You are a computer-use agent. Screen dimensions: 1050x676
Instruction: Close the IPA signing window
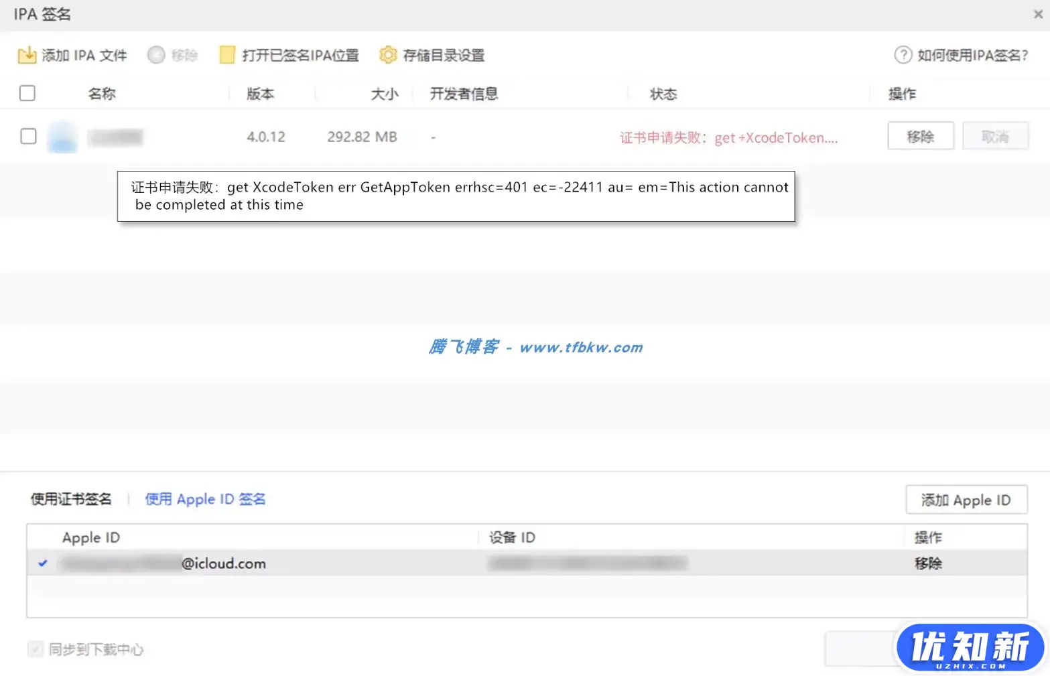coord(1037,14)
